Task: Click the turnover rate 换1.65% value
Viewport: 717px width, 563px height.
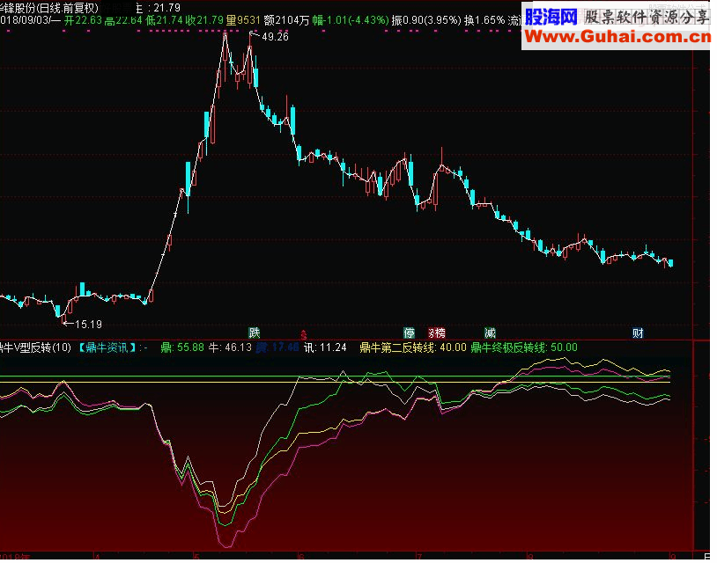Action: [484, 20]
